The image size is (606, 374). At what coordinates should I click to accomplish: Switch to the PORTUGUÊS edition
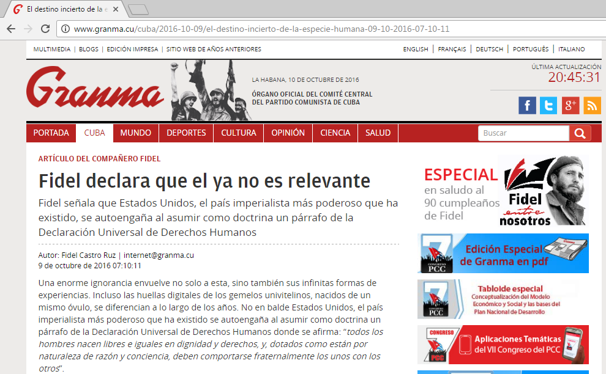pos(531,49)
